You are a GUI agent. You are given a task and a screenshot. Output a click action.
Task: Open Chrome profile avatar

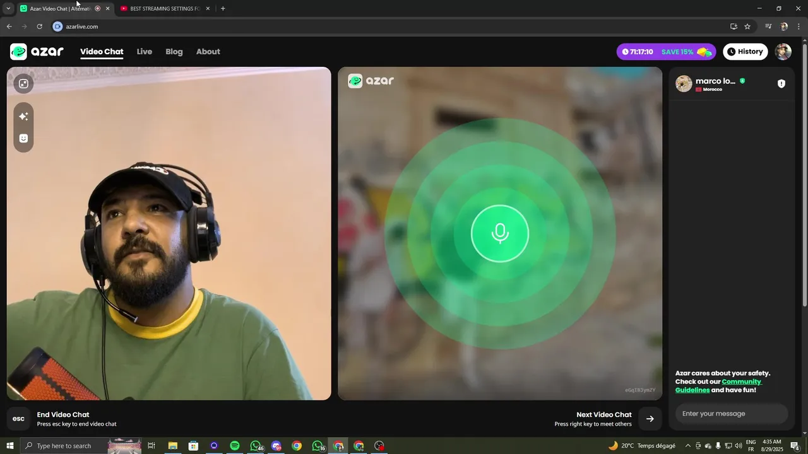(784, 26)
